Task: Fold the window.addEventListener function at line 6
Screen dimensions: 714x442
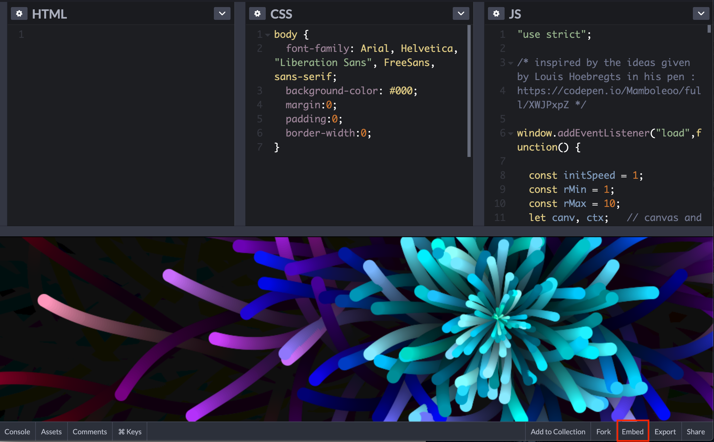Action: point(511,134)
